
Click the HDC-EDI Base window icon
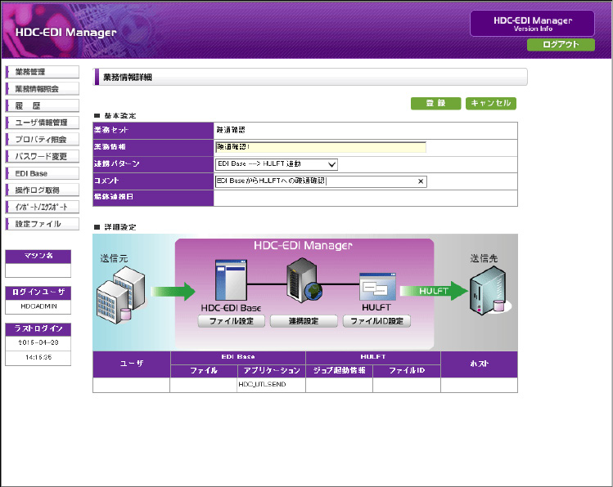pos(231,280)
